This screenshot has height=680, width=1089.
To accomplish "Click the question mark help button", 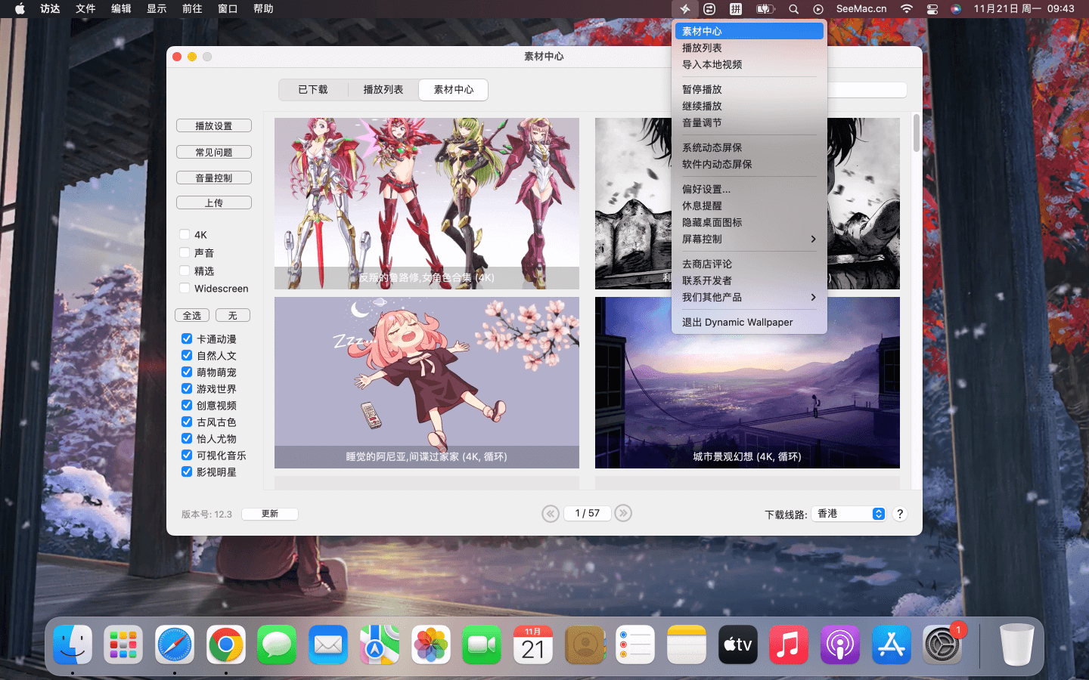I will pyautogui.click(x=900, y=514).
